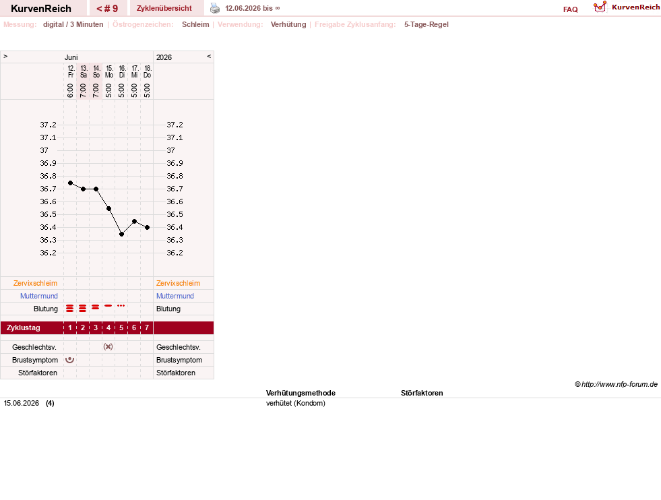Click the 'Schleim' Östrogenzeichen value

pyautogui.click(x=195, y=24)
